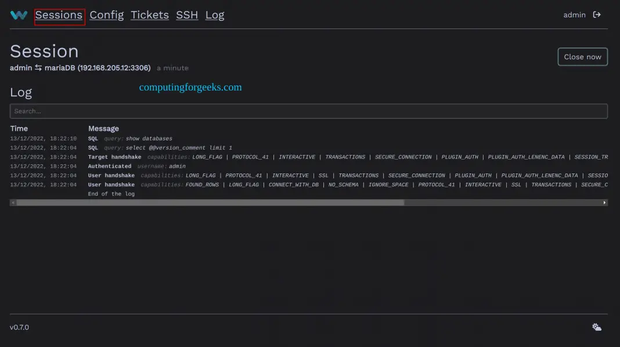620x347 pixels.
Task: View the Log page
Action: (x=215, y=15)
